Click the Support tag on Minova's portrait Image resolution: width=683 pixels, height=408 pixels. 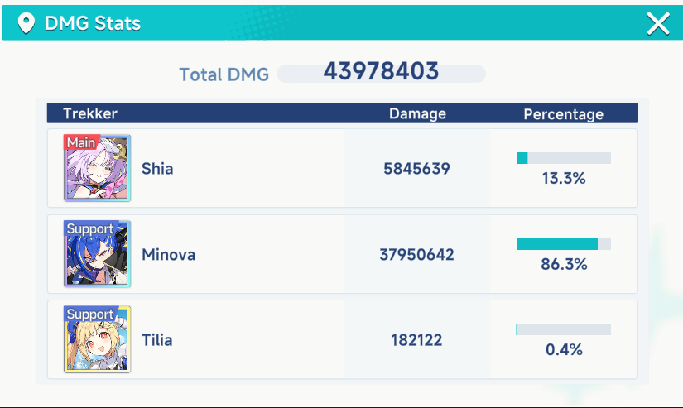point(90,228)
